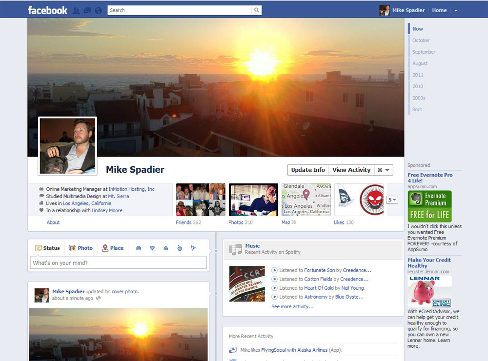Open Mike Spadier profile link in top bar
This screenshot has height=361, width=488.
402,10
